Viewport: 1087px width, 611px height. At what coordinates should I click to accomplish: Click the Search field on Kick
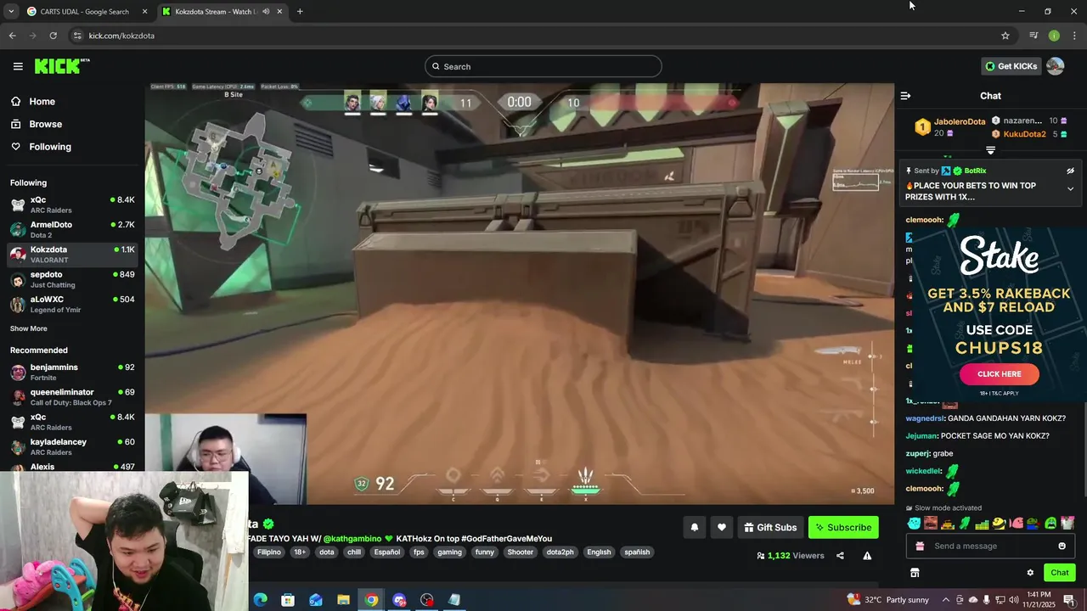coord(543,66)
